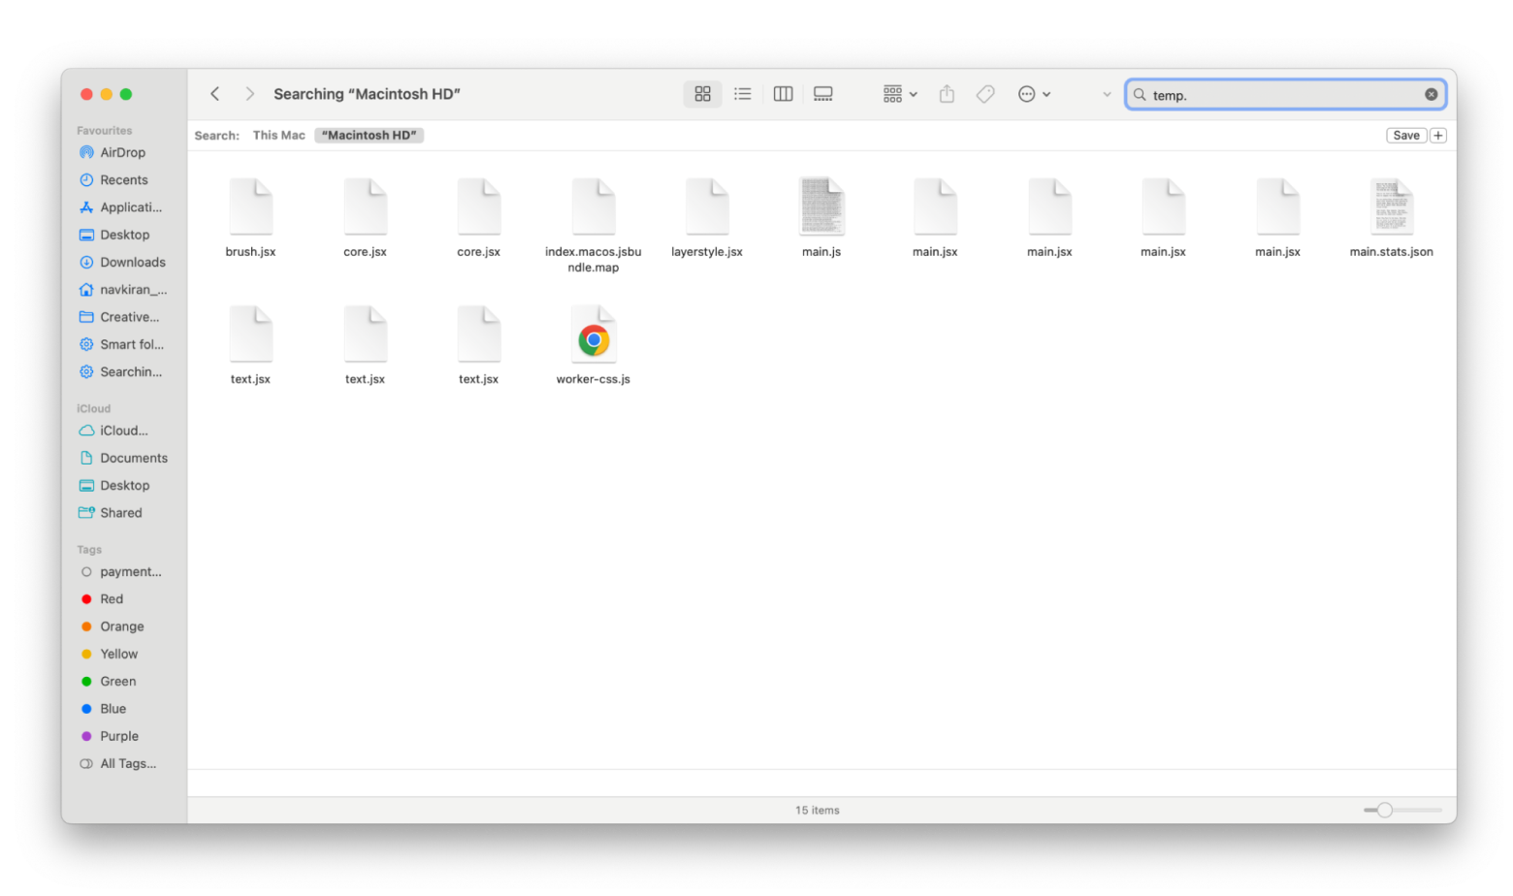
Task: Open AirDrop in the sidebar
Action: [123, 152]
